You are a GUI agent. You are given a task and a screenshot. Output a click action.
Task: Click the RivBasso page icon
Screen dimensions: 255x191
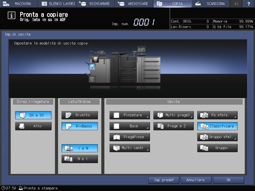click(69, 127)
